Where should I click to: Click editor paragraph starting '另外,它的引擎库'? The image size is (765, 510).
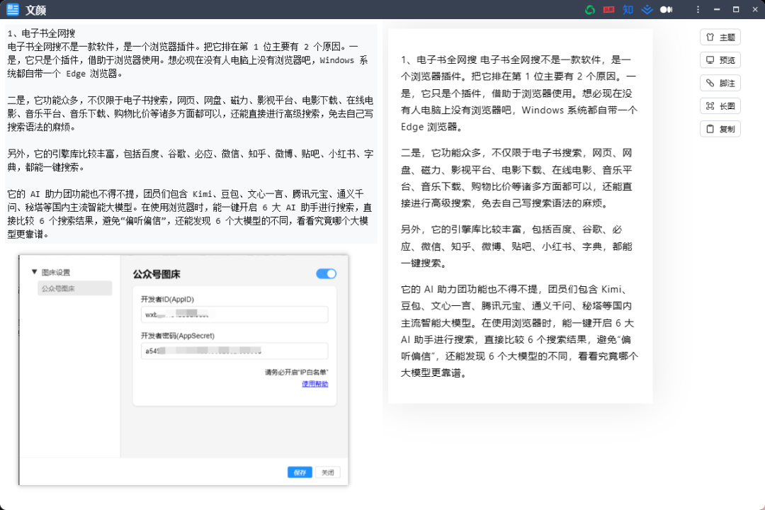(191, 161)
